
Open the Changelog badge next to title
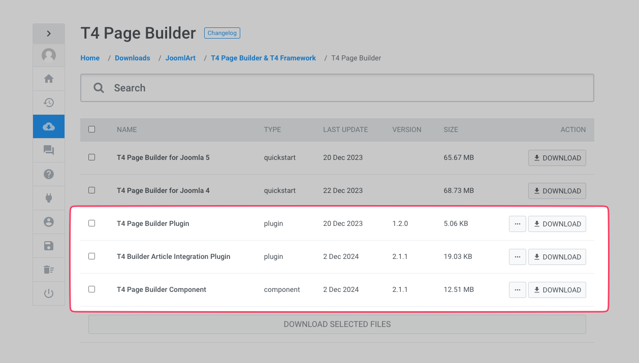(x=222, y=33)
